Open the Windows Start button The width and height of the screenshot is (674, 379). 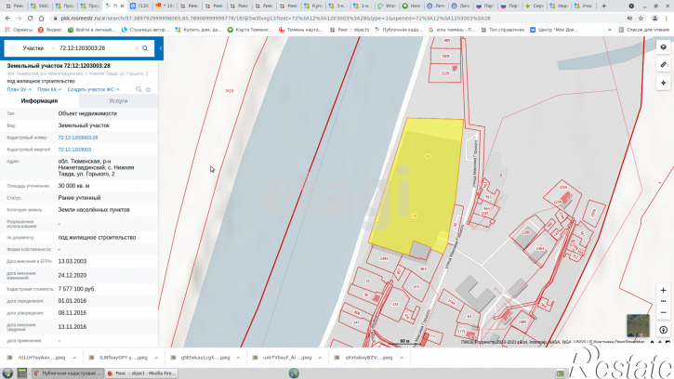point(7,373)
